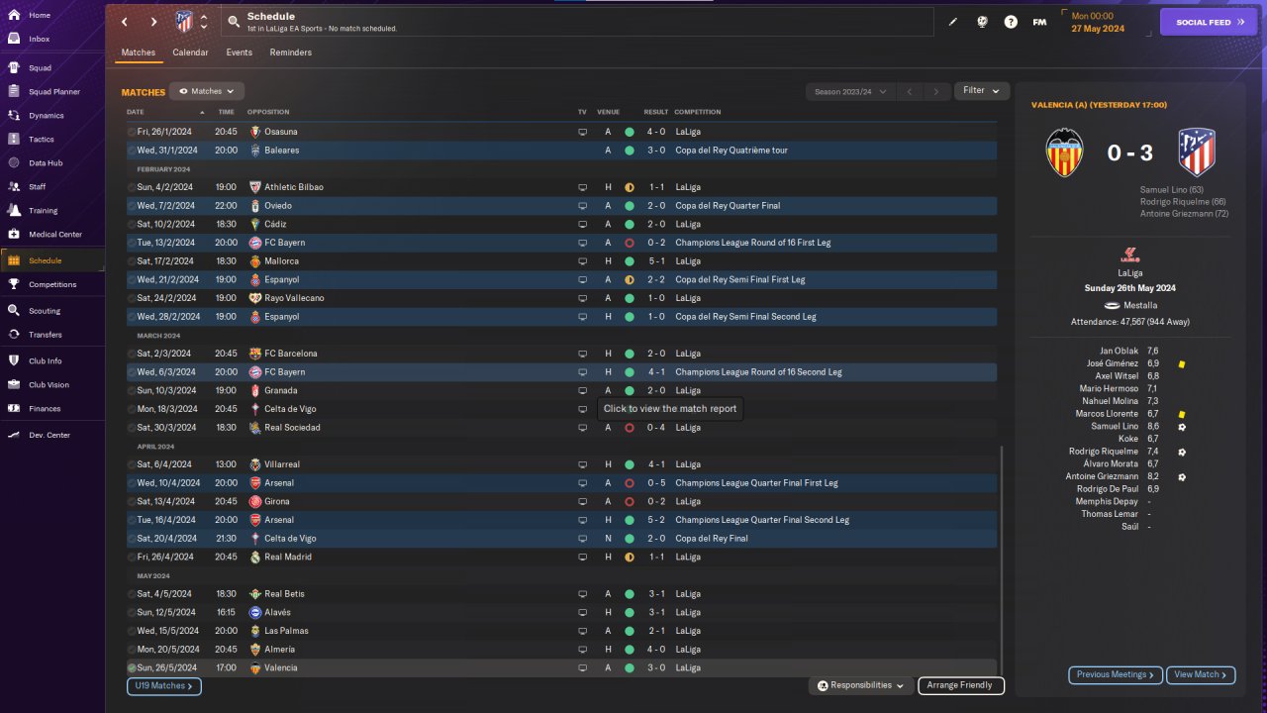Click the Mestalla stadium link
Screen dimensions: 1267x713
coord(1140,306)
